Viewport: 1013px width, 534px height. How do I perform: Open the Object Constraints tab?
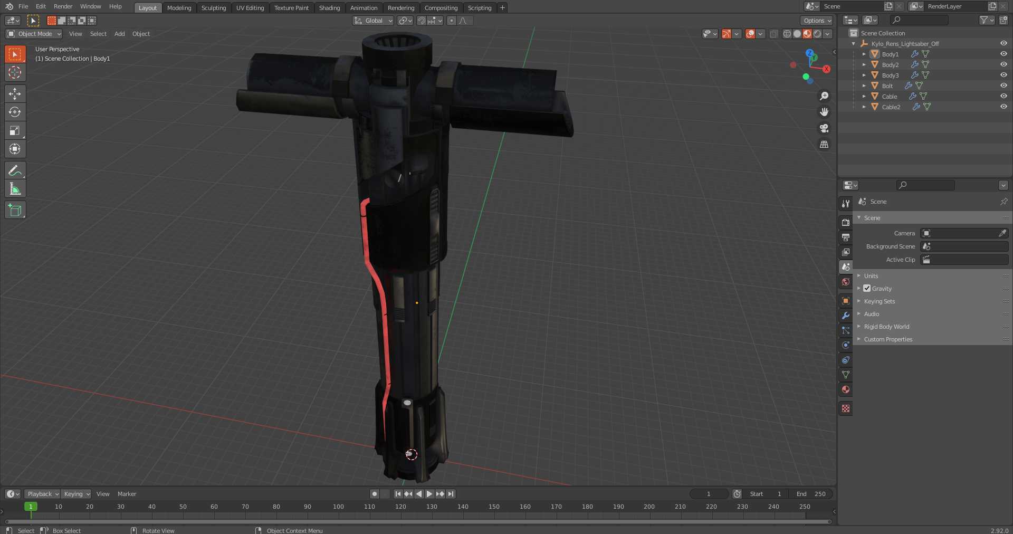pyautogui.click(x=846, y=360)
